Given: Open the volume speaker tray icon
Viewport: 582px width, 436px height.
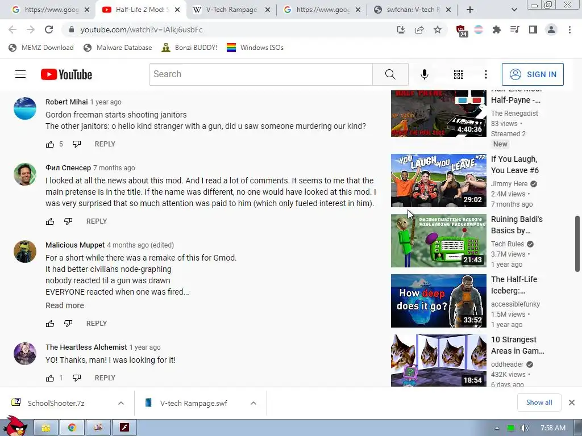Looking at the screenshot, I should pos(524,428).
